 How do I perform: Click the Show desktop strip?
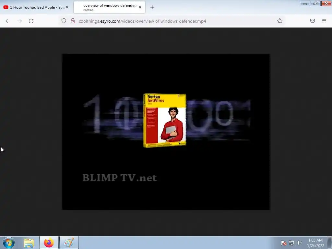tap(330, 243)
